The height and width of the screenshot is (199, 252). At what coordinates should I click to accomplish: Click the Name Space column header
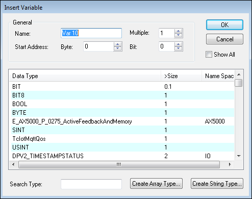(218, 76)
